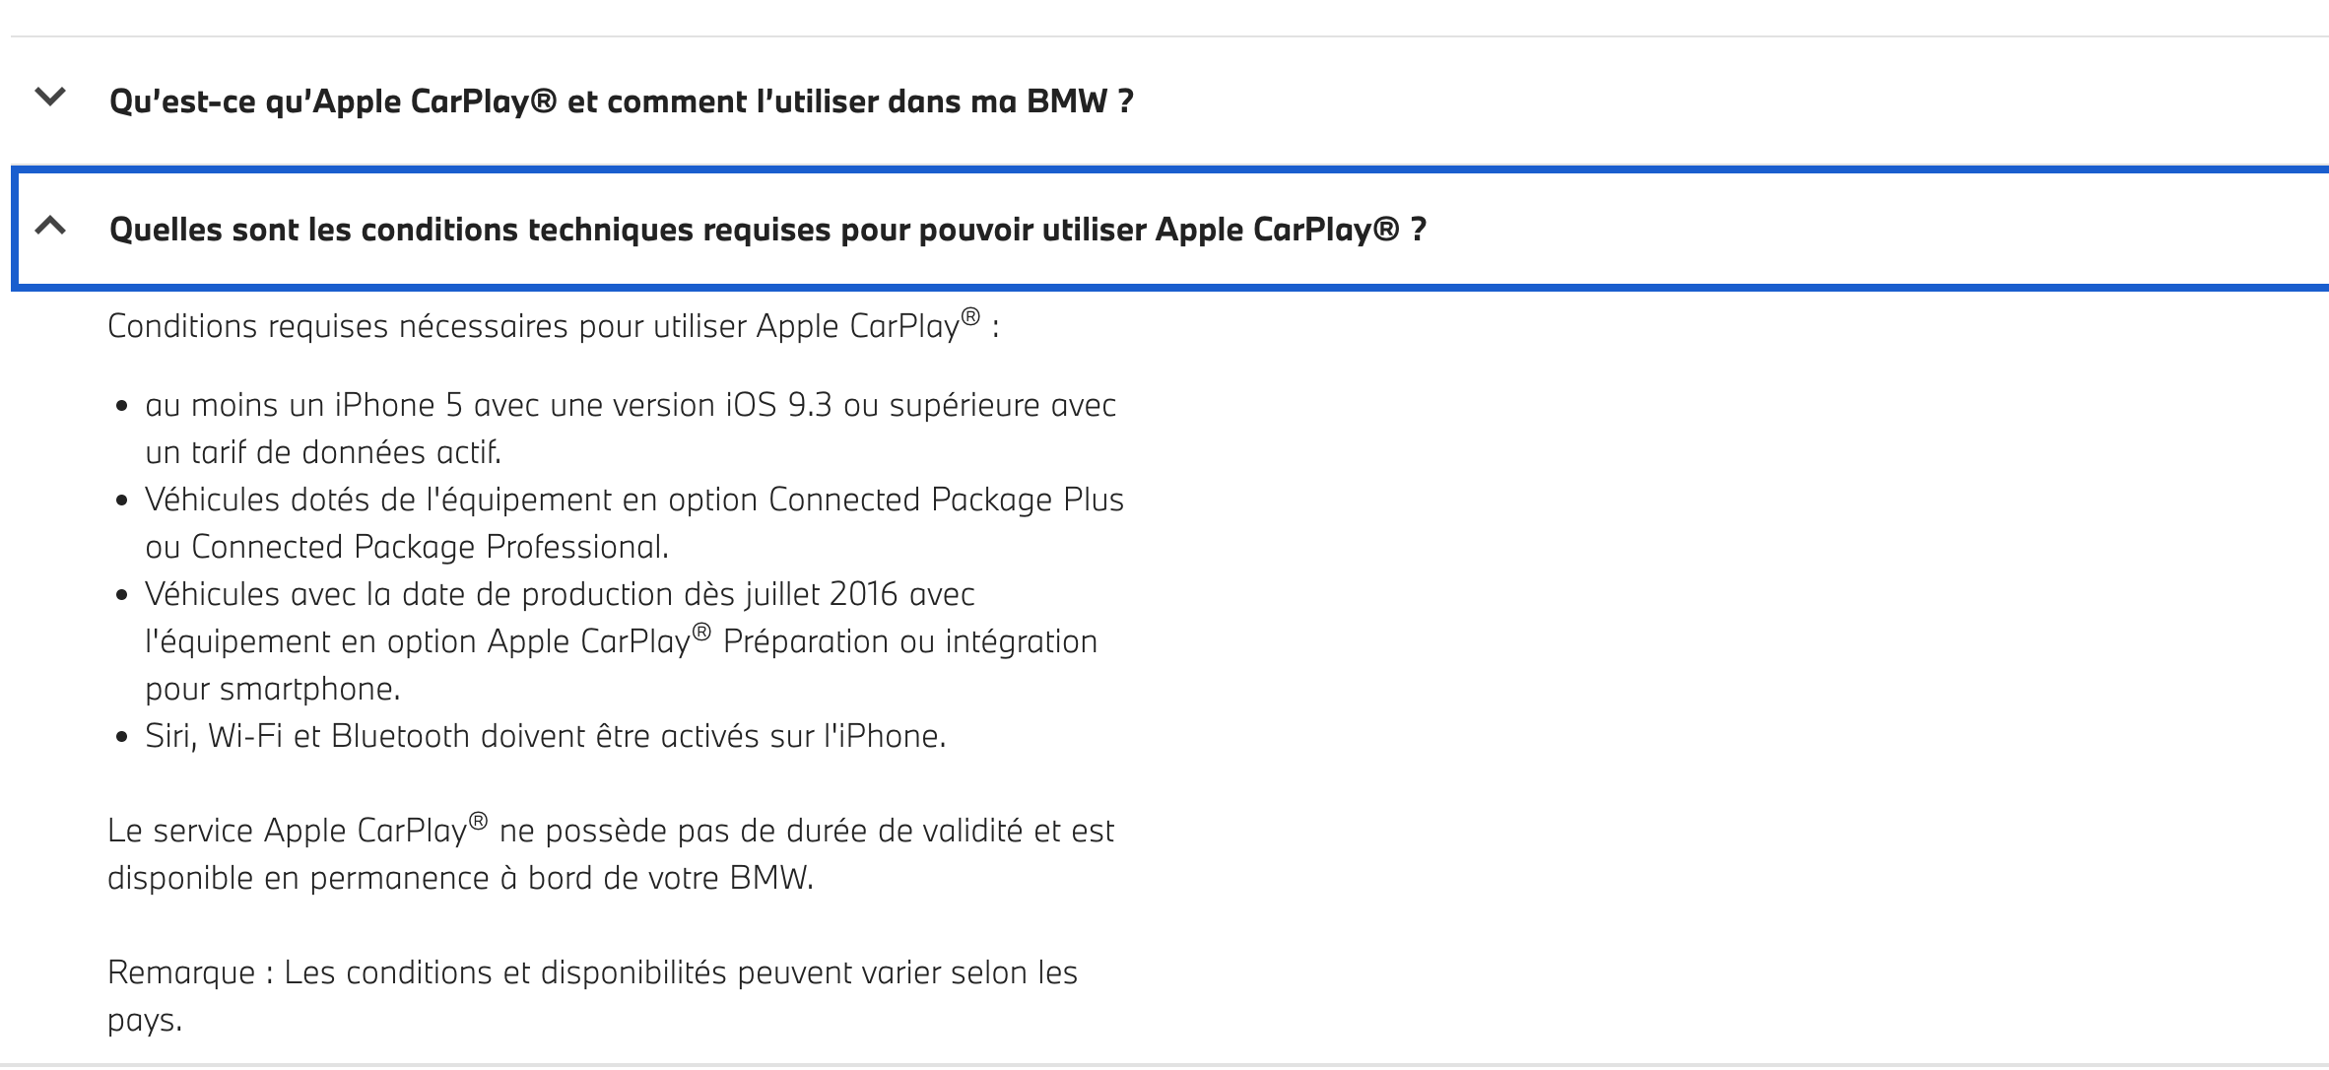Click the 'un tarif de données actif' line
The image size is (2329, 1070).
point(323,452)
